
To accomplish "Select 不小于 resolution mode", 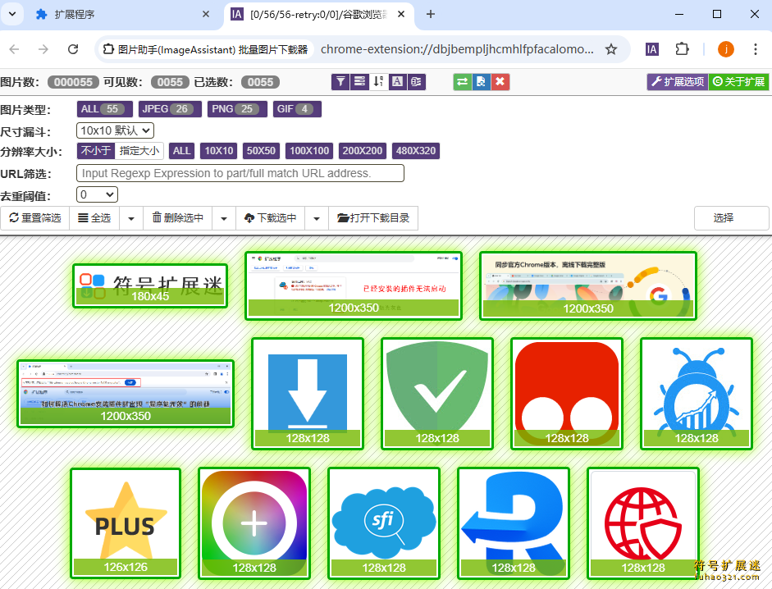I will 96,151.
